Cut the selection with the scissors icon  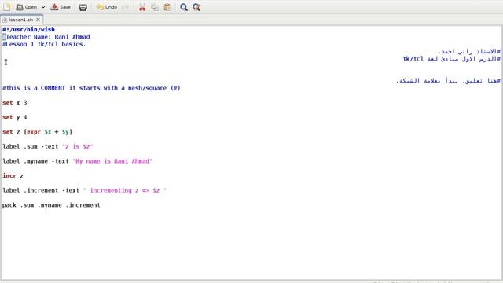pos(142,7)
